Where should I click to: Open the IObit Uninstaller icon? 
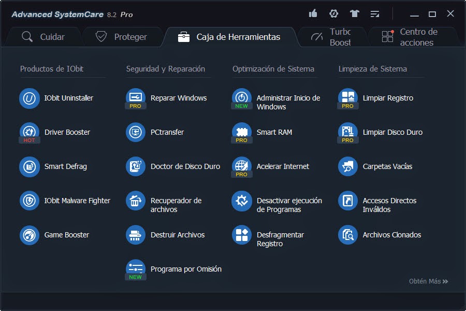(30, 98)
